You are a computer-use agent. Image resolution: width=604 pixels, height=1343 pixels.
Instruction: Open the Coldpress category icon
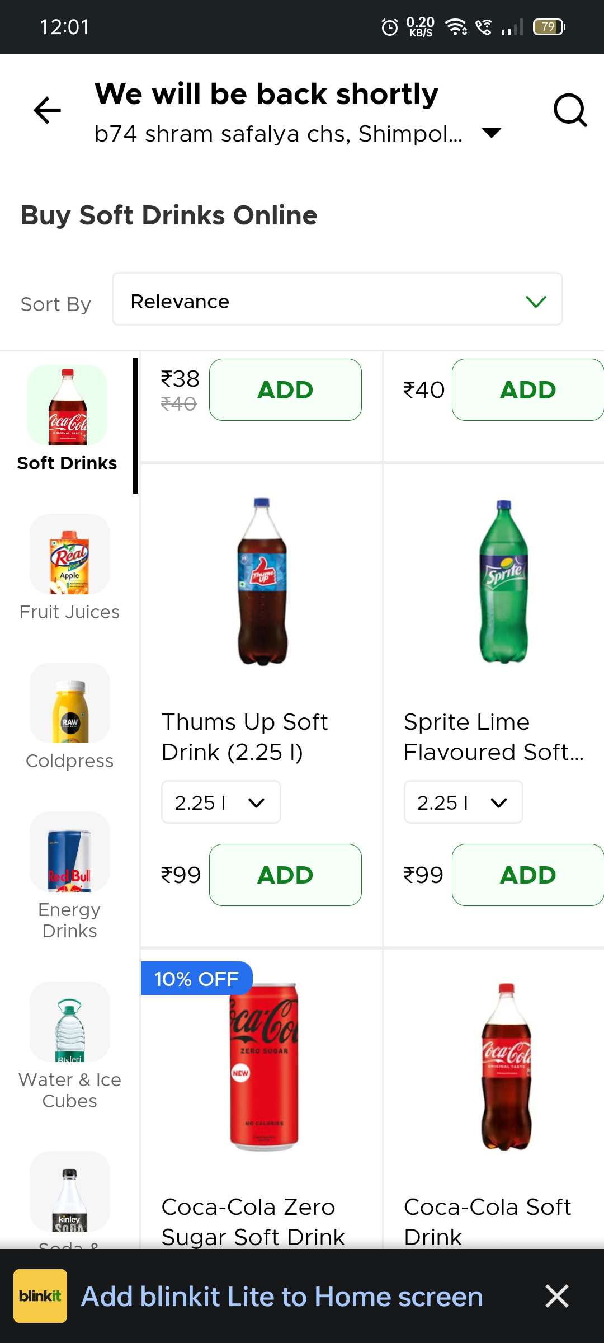69,703
